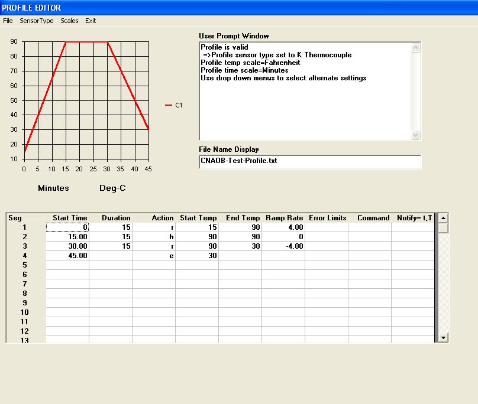Select the Start Time cell of segment 1
Screen dimensions: 478x404
[x=67, y=227]
